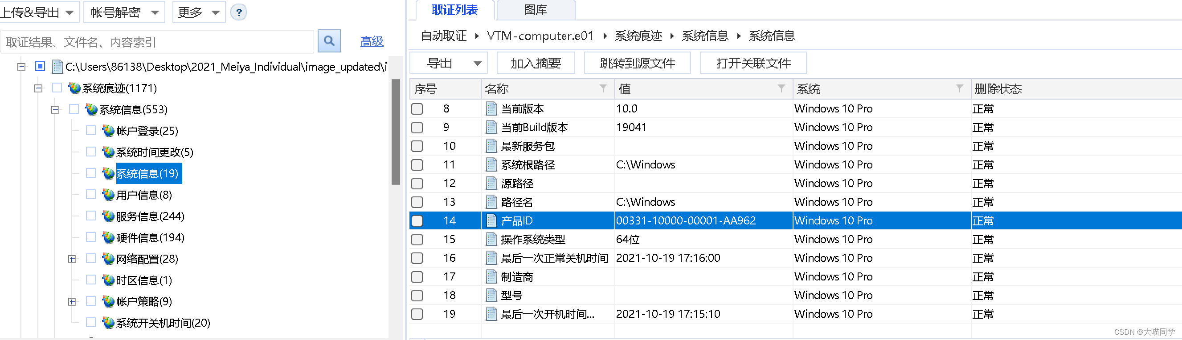Collapse the root image path tree node
1182x340 pixels.
point(21,67)
